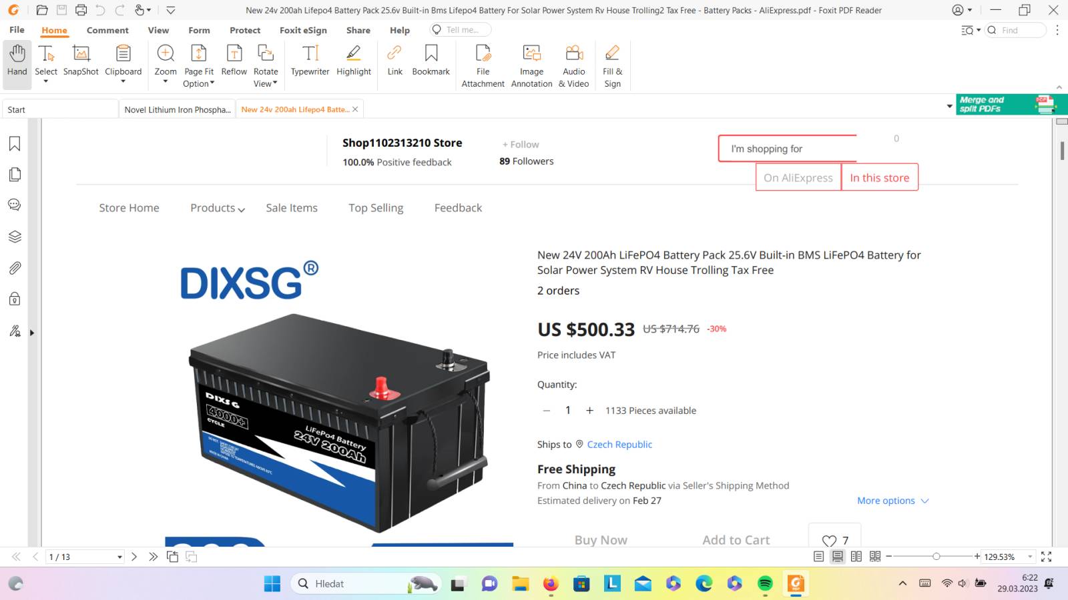Select the Highlight tool

354,61
